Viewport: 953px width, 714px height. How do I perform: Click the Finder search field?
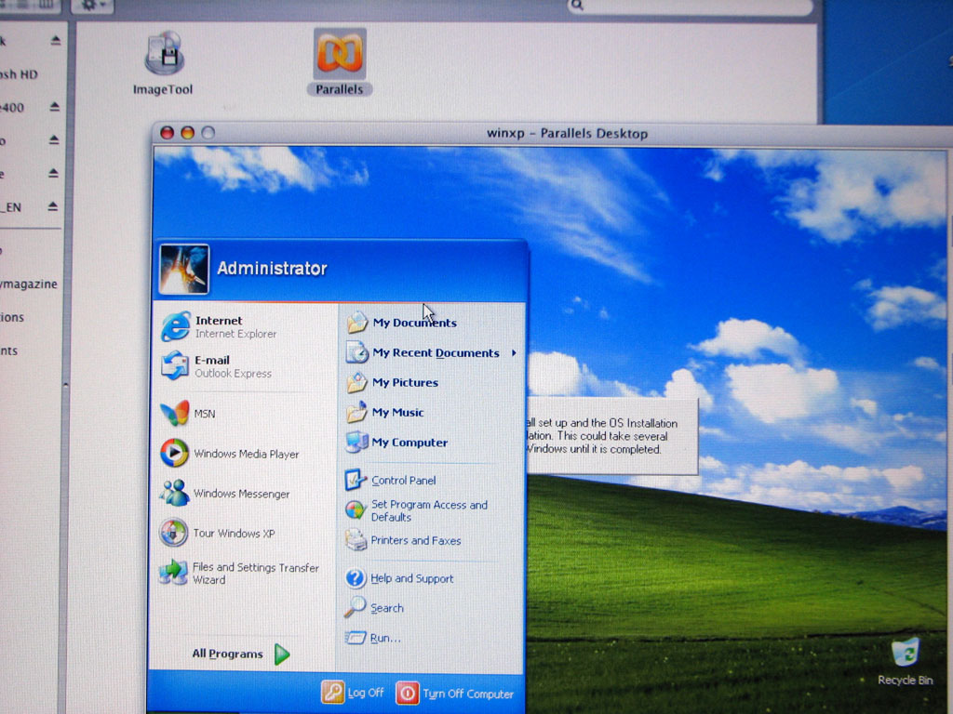pos(690,7)
